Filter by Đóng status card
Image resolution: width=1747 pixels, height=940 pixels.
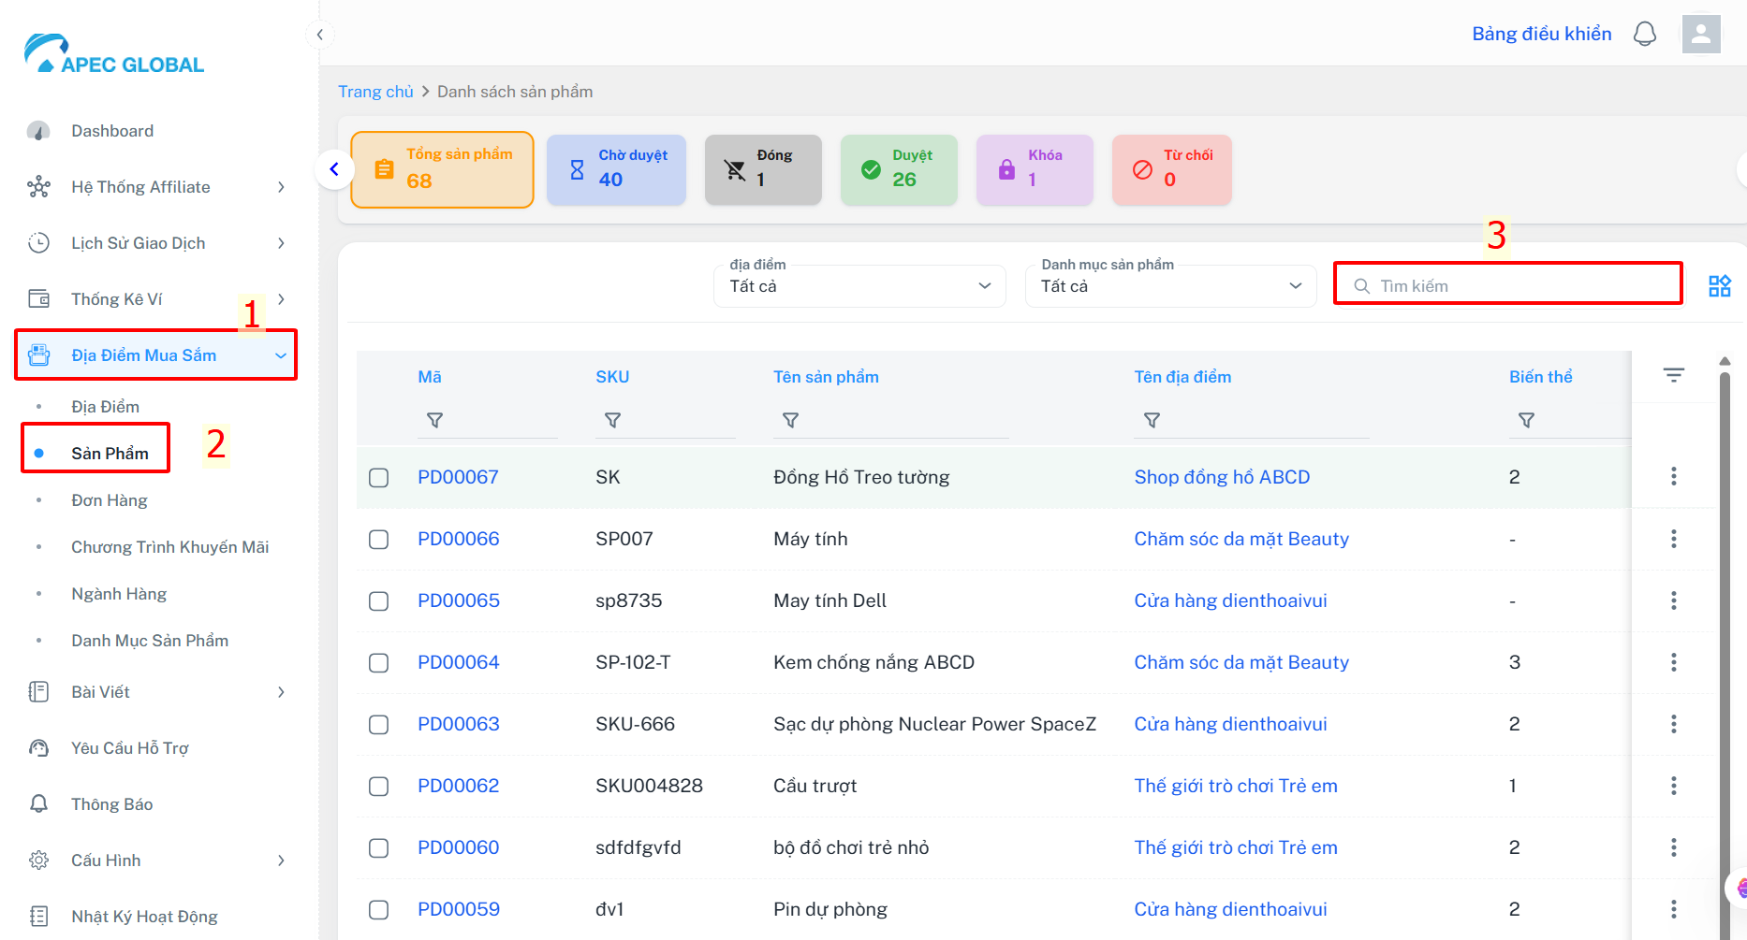(763, 169)
